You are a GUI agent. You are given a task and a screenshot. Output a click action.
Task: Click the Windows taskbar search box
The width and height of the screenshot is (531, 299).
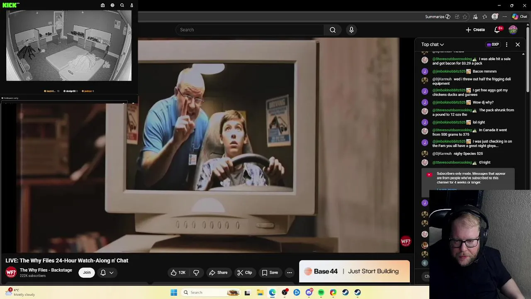(x=211, y=292)
